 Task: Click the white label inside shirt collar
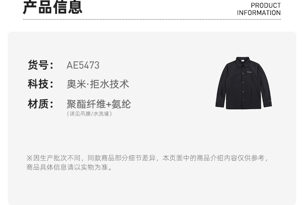coord(243,61)
